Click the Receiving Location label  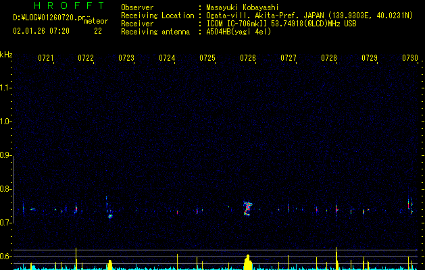click(x=157, y=16)
